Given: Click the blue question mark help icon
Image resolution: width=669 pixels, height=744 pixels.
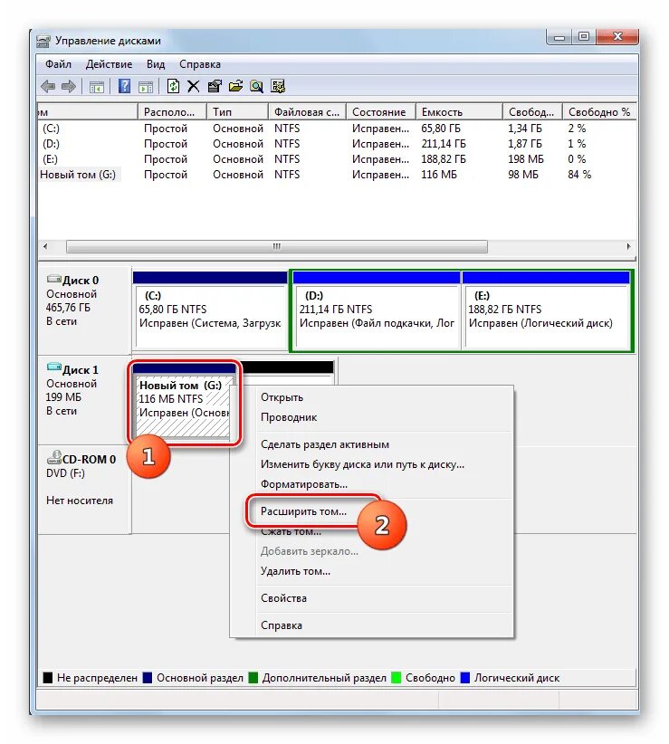Looking at the screenshot, I should (124, 86).
